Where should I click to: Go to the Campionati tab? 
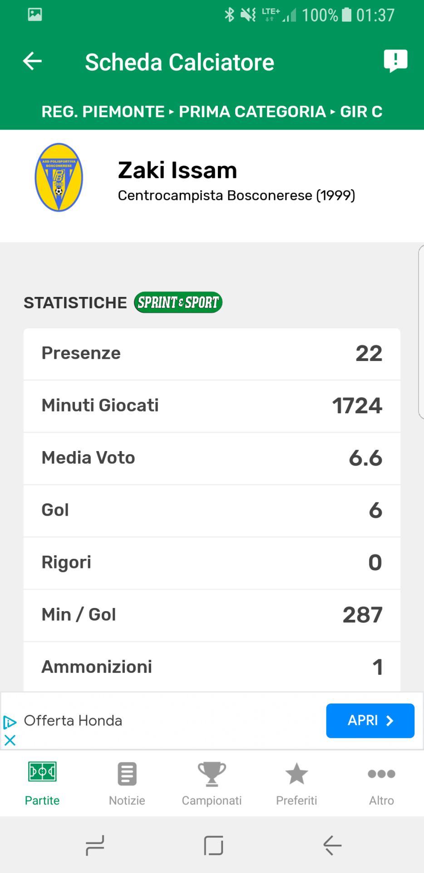(212, 783)
